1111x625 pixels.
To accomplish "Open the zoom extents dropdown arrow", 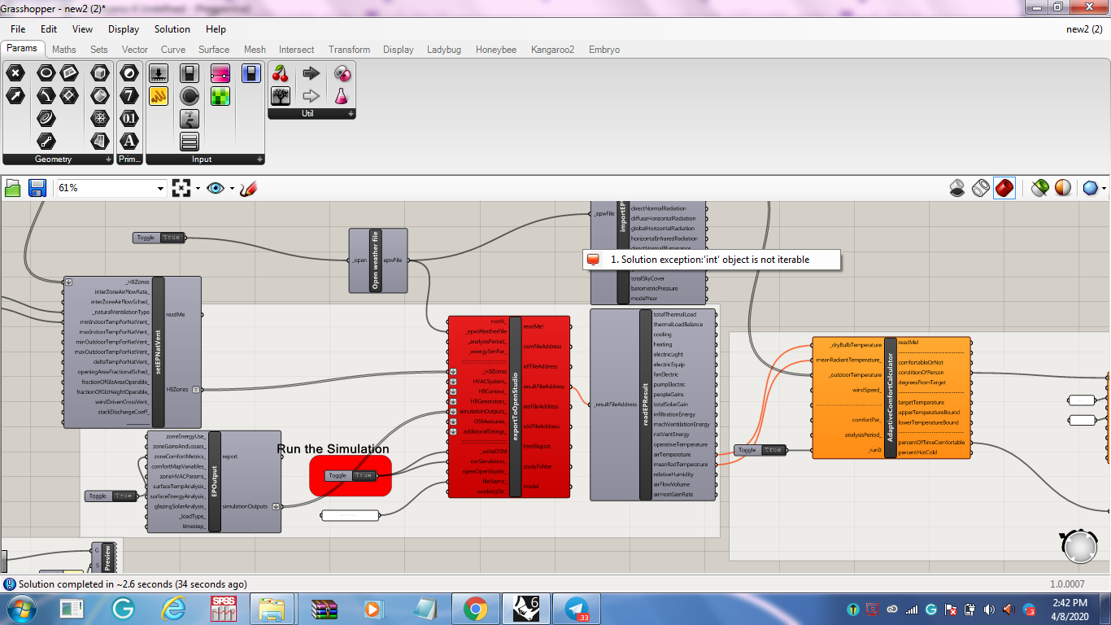I will click(198, 188).
